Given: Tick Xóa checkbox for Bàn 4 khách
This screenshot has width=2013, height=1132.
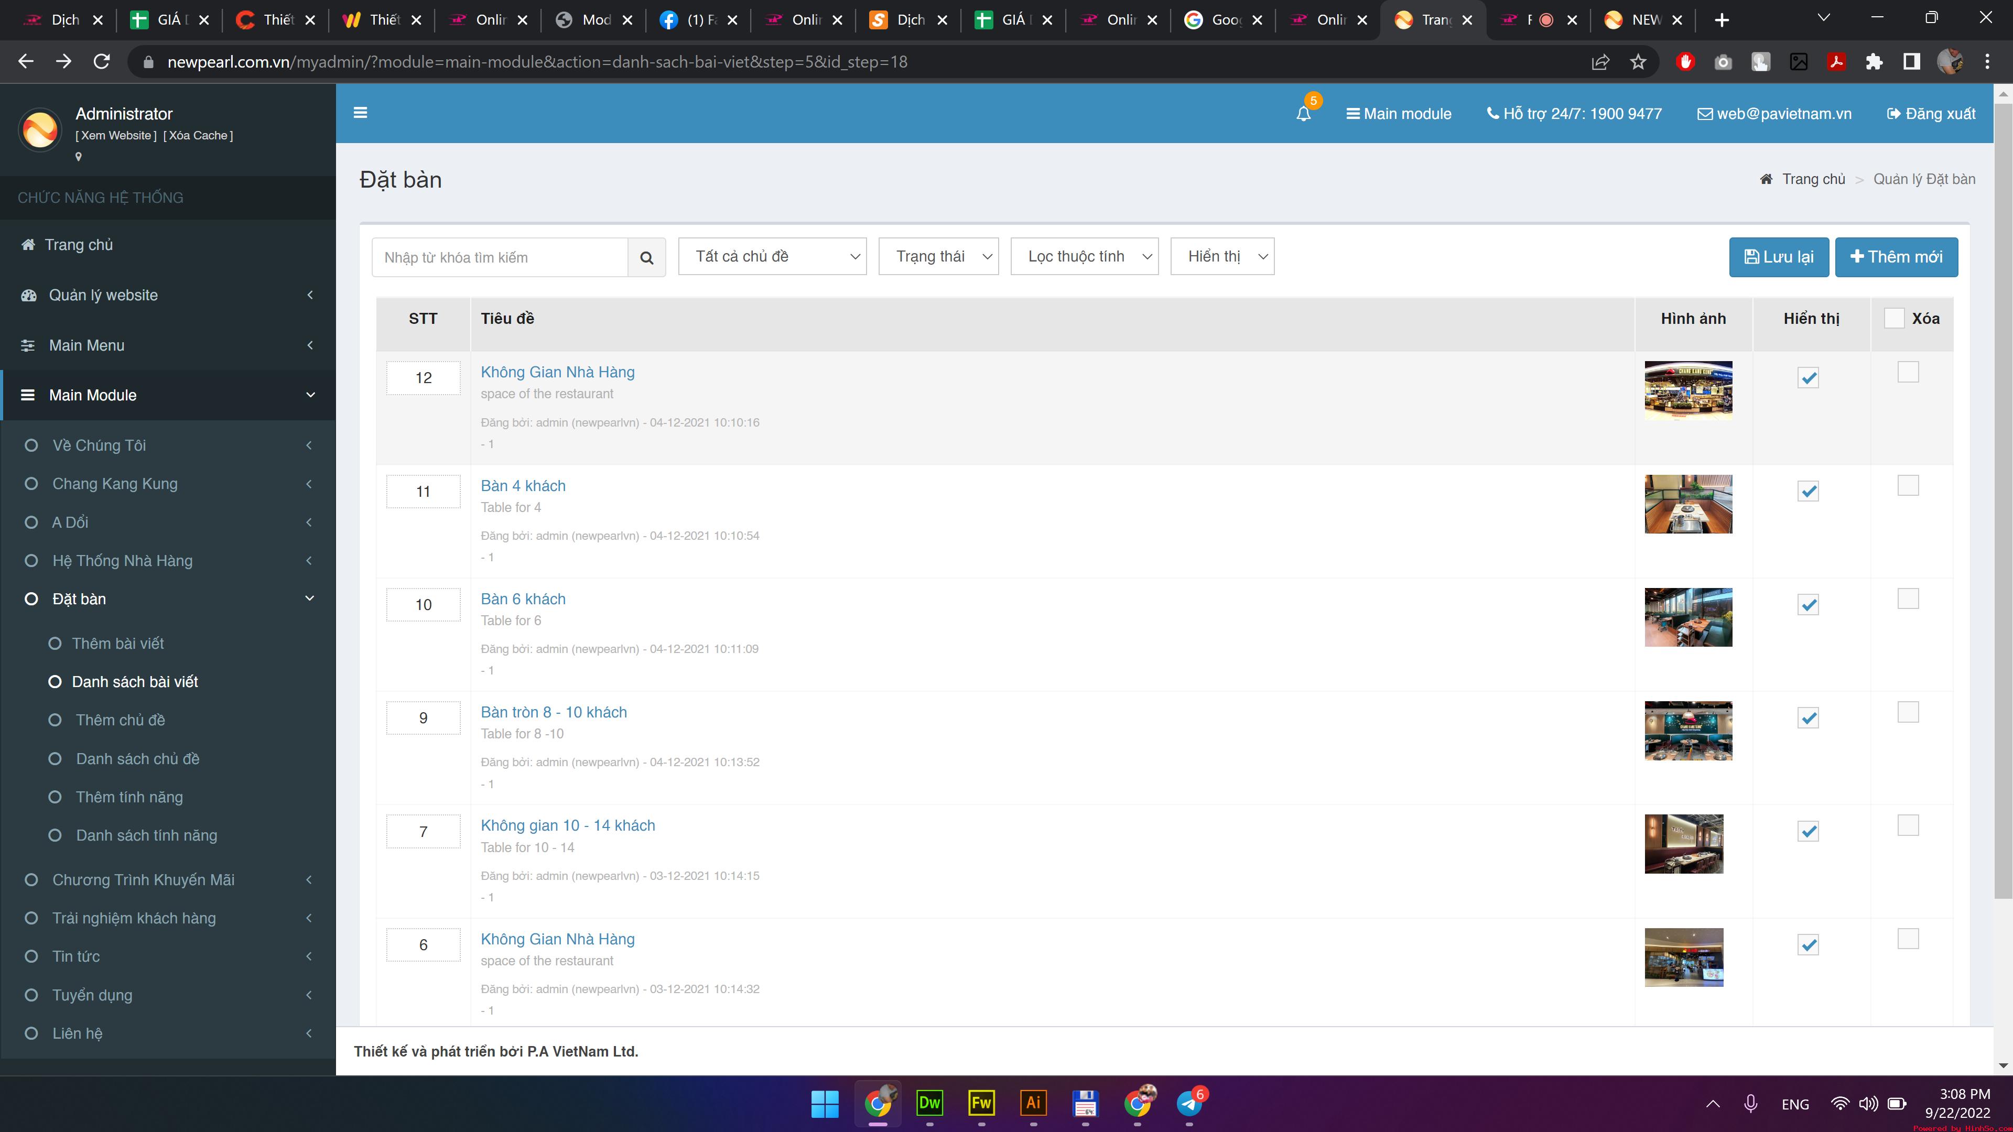Looking at the screenshot, I should click(1908, 485).
